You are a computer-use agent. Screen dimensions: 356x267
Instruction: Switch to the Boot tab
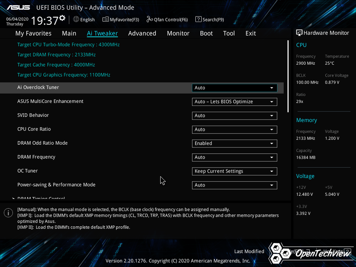coord(206,33)
